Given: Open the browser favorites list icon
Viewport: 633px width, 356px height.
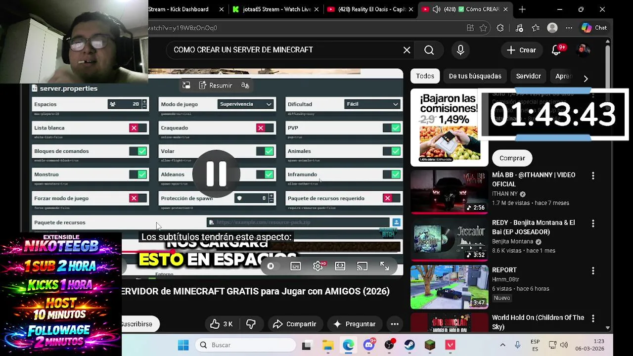Looking at the screenshot, I should [536, 28].
